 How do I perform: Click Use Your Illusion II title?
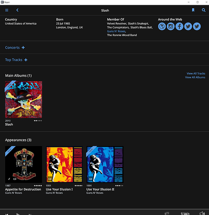pyautogui.click(x=100, y=189)
